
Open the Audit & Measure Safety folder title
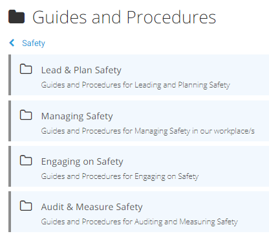[x=92, y=207]
